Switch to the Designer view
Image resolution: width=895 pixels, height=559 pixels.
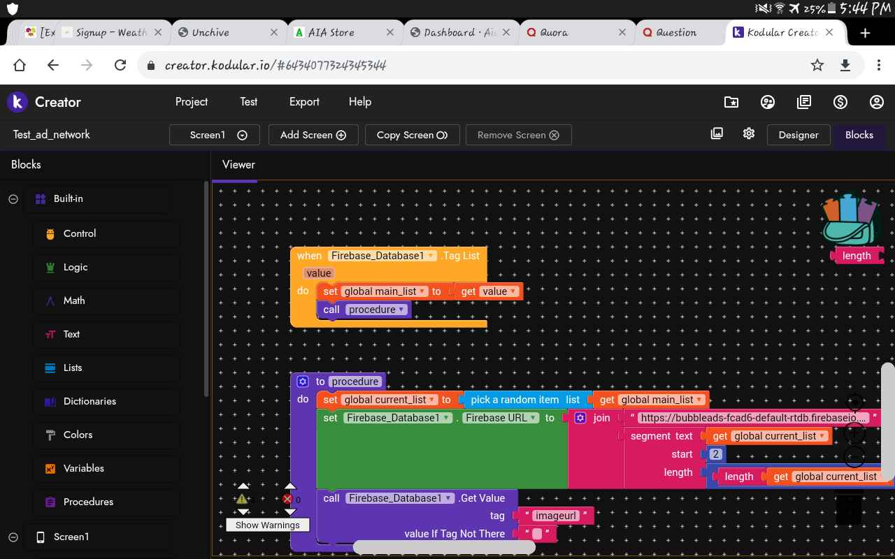coord(799,135)
